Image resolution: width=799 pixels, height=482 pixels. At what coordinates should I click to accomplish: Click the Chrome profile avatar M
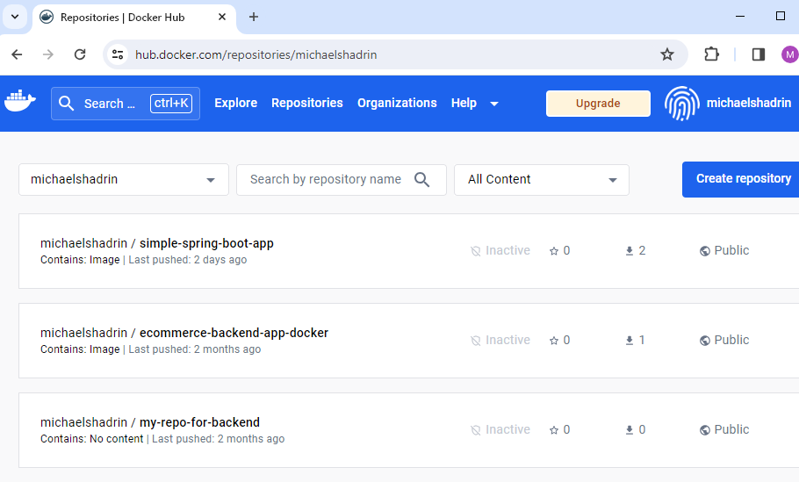click(790, 54)
